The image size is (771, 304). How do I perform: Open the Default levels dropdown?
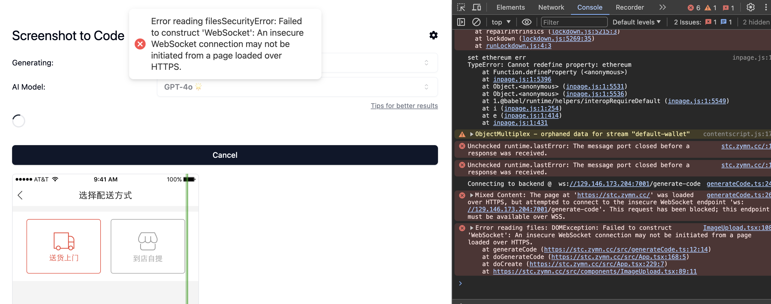(x=636, y=22)
